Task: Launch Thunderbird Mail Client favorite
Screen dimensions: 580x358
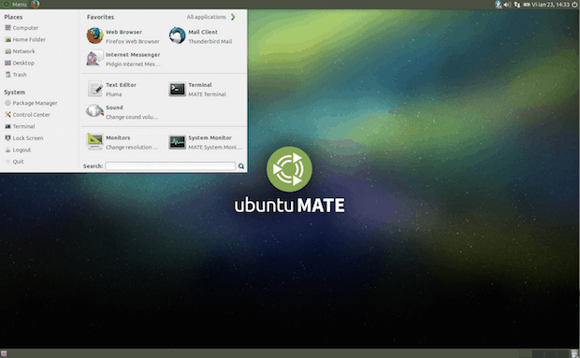Action: (x=201, y=36)
